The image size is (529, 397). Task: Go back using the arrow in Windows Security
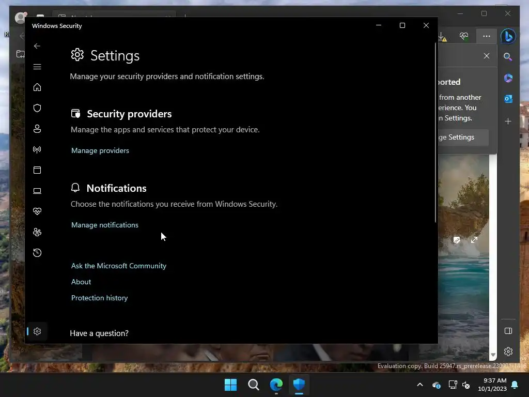point(37,46)
